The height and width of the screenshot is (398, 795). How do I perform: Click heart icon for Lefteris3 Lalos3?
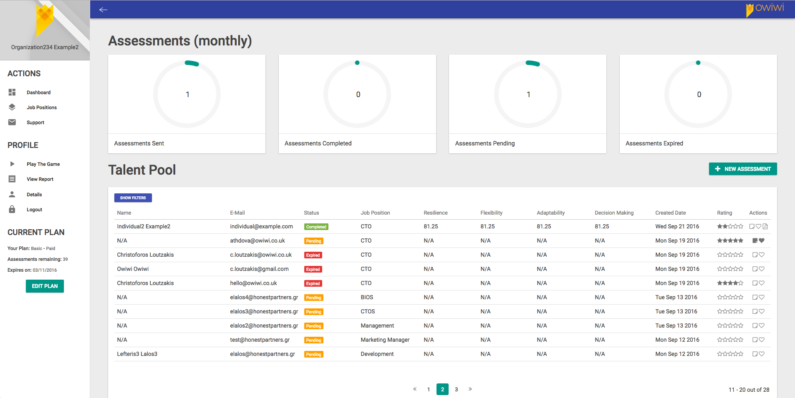[762, 354]
